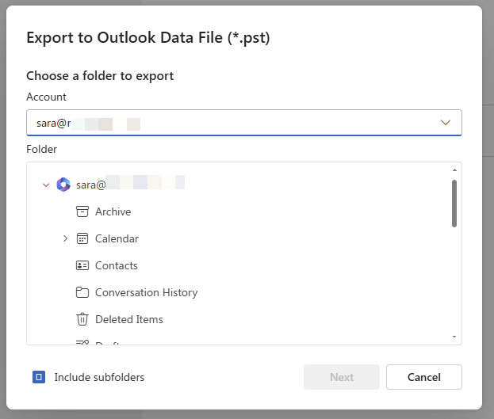
Task: Click the partially visible Drafts icon
Action: coord(82,342)
